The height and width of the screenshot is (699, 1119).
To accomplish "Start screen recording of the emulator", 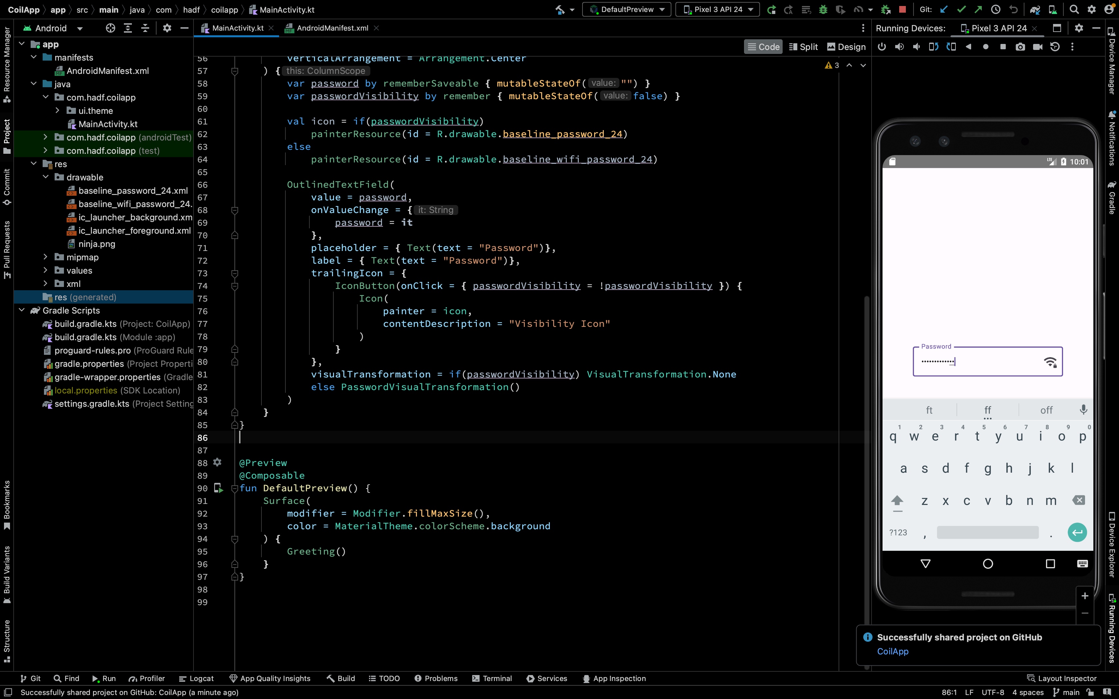I will [1038, 46].
